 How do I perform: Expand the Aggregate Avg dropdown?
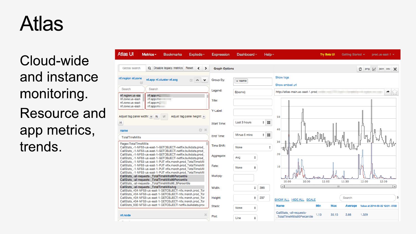245,157
